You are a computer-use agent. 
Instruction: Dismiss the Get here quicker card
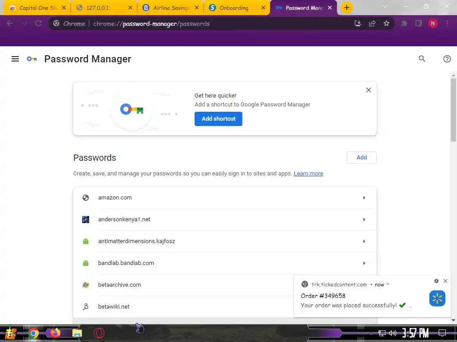point(368,90)
